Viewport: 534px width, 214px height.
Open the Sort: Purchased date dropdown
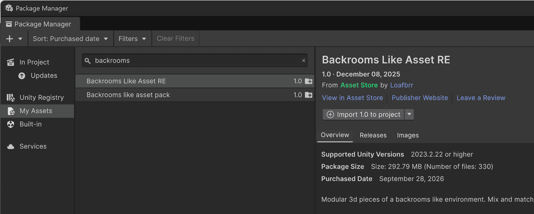click(70, 39)
